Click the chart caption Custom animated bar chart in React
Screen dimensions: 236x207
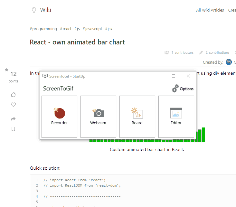(147, 149)
